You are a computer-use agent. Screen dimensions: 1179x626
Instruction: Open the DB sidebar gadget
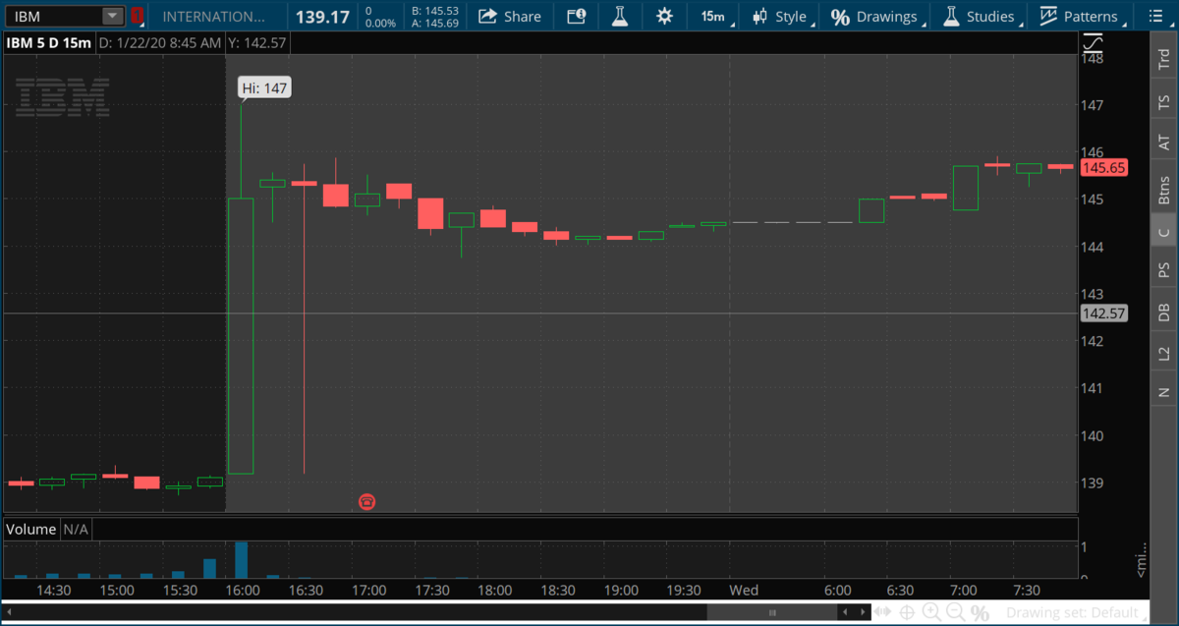click(1164, 313)
